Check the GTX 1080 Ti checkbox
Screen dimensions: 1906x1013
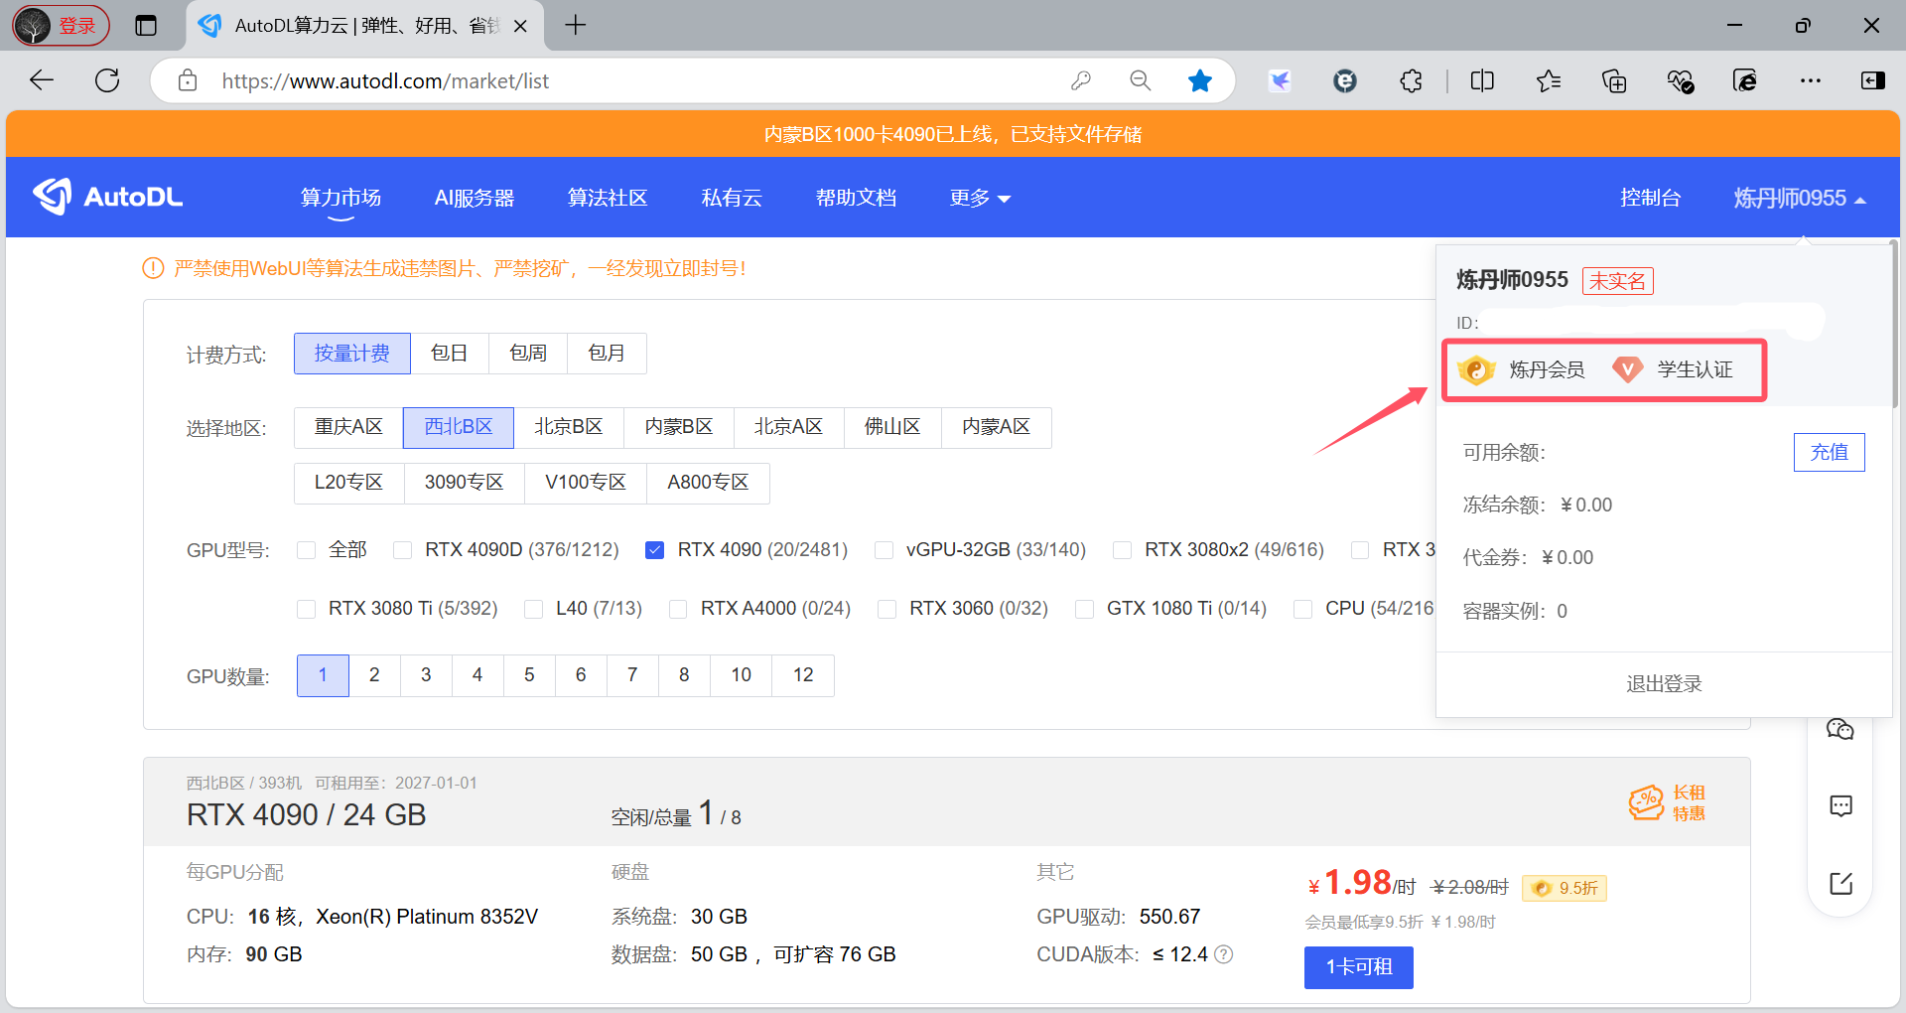tap(1084, 609)
